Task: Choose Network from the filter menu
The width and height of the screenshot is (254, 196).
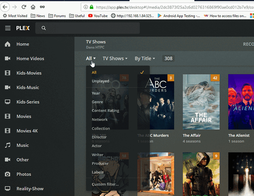Action: coord(118,120)
